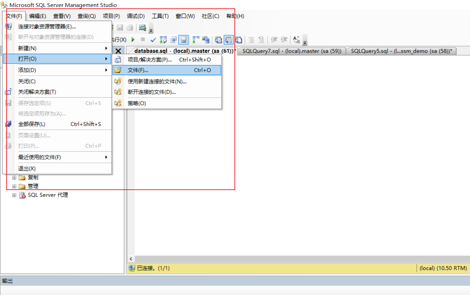Click the Save disk icon in top toolbar
This screenshot has height=295, width=470.
pos(120,28)
